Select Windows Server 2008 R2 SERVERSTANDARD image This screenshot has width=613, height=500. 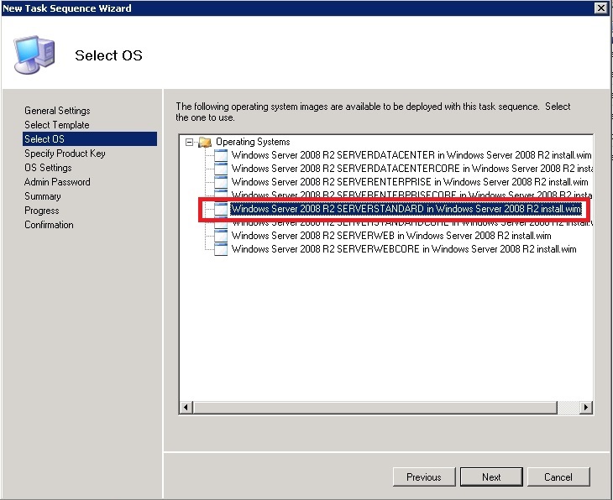(406, 209)
